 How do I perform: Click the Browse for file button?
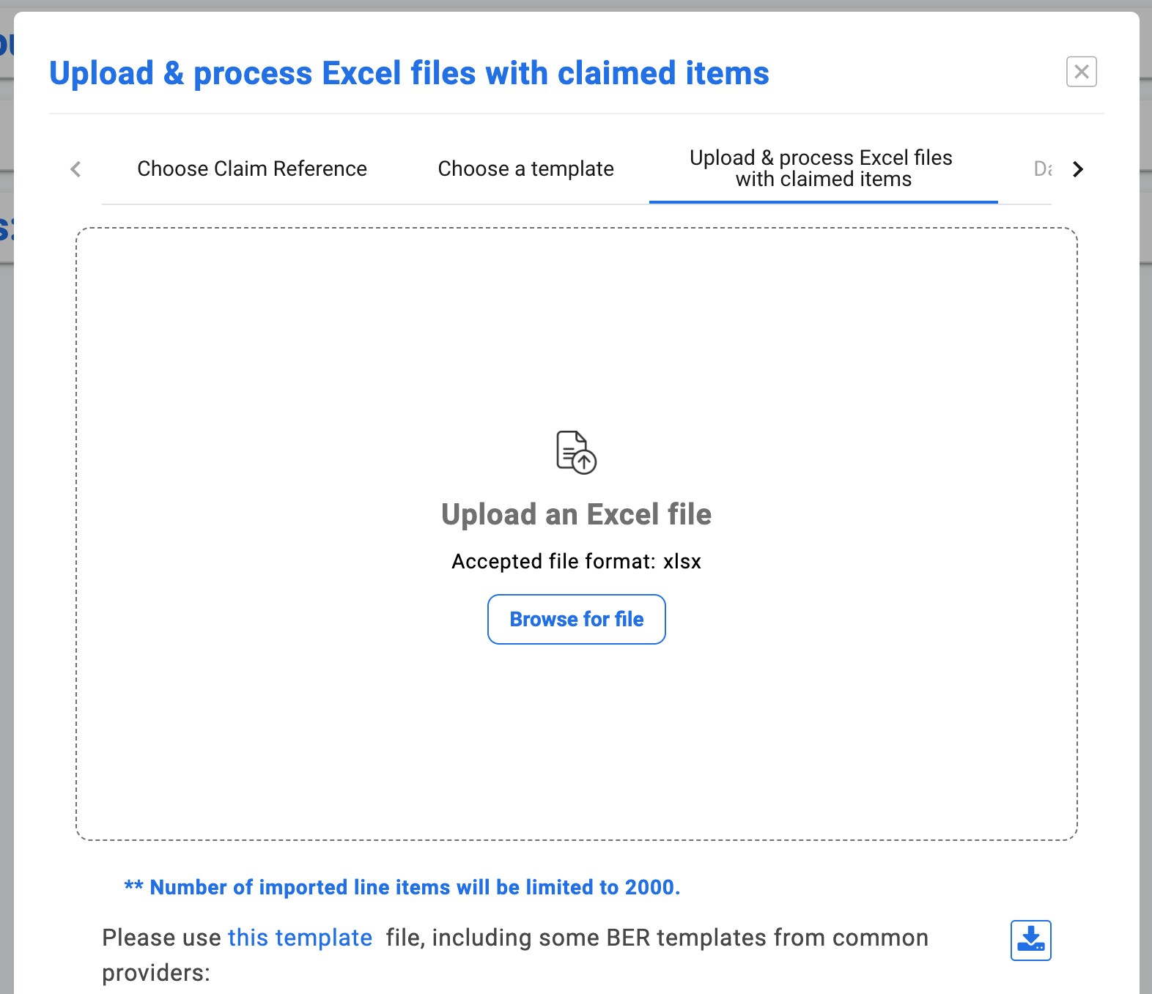(576, 619)
